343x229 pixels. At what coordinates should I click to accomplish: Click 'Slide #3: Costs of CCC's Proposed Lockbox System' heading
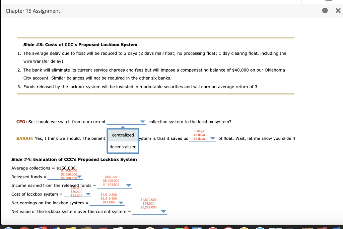pyautogui.click(x=80, y=44)
